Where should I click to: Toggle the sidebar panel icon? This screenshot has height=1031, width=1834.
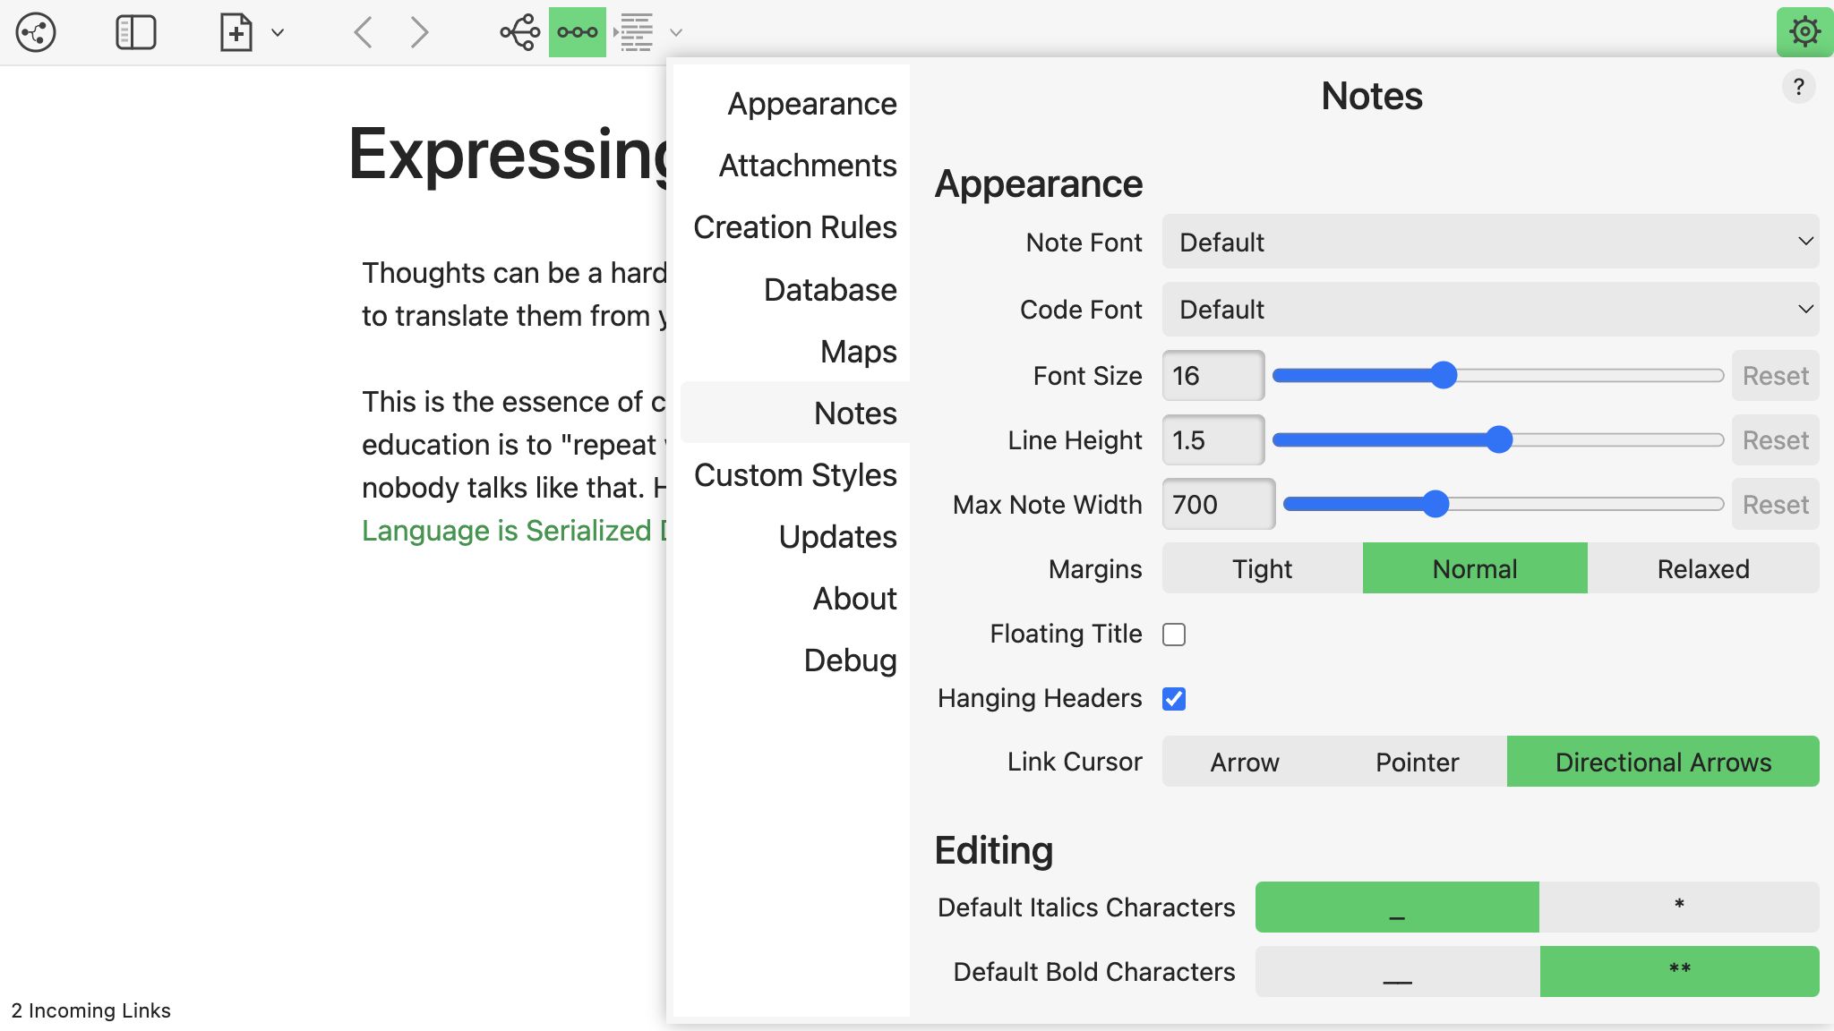[136, 32]
